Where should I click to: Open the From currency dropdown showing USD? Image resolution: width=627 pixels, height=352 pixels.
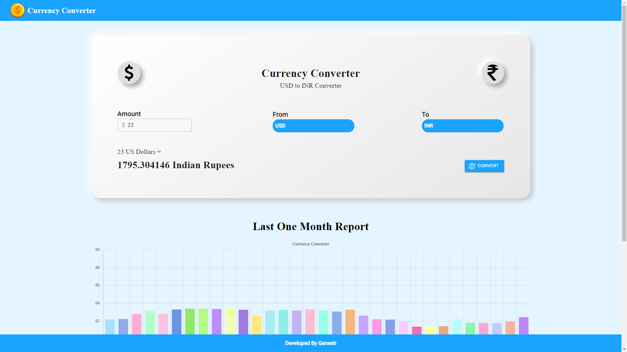tap(313, 126)
